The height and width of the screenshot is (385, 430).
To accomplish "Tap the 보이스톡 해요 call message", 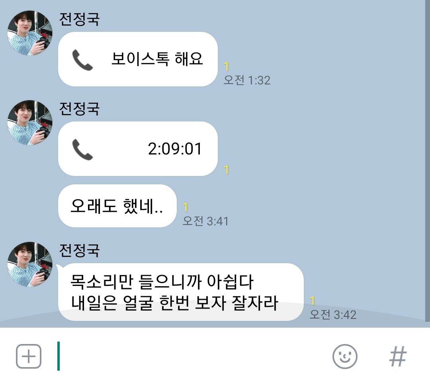I will [138, 59].
